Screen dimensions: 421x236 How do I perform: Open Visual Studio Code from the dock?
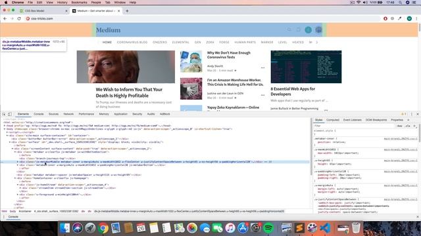[x=325, y=228]
